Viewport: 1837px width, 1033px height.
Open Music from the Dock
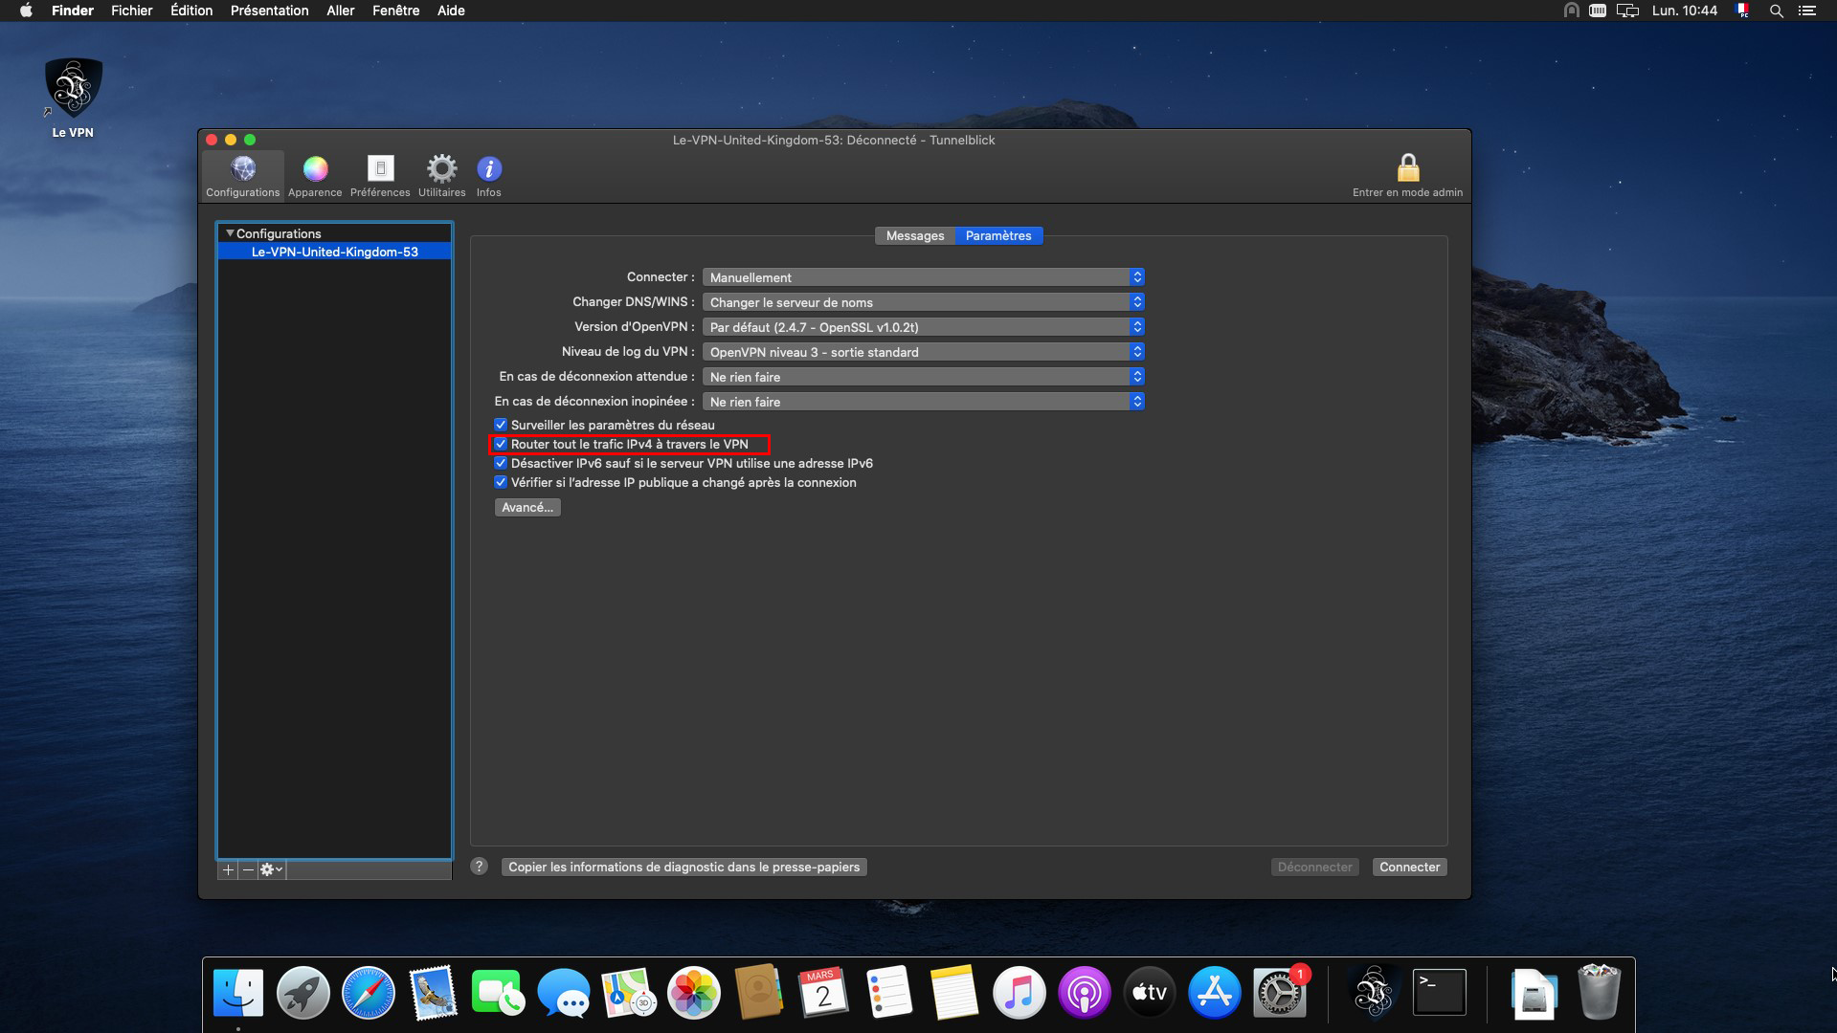(x=1019, y=993)
